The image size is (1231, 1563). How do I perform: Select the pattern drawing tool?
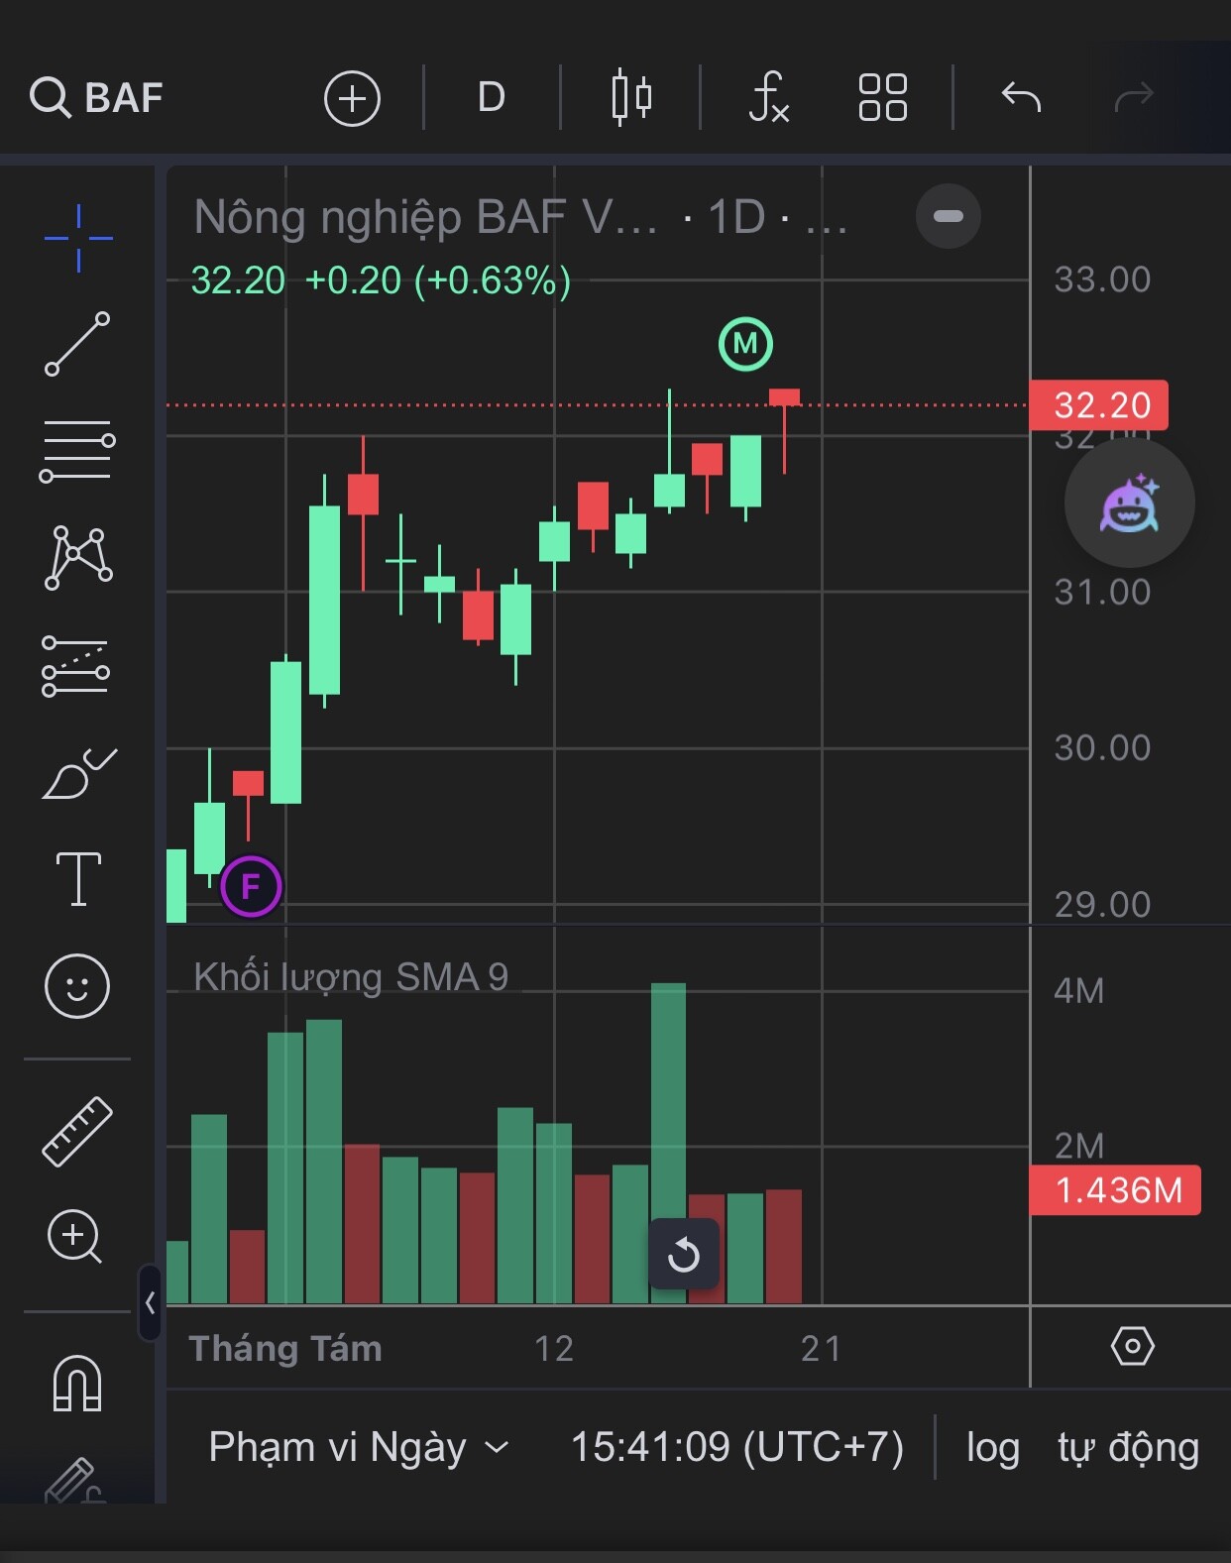[78, 557]
